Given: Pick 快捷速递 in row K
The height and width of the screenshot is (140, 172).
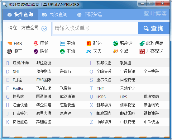Looking at the screenshot, I should pyautogui.click(x=20, y=122).
